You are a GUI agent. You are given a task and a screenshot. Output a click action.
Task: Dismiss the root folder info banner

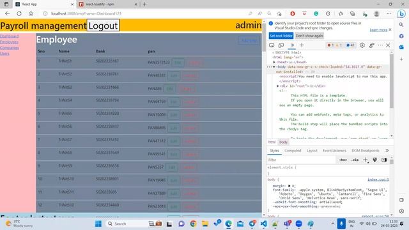point(390,30)
